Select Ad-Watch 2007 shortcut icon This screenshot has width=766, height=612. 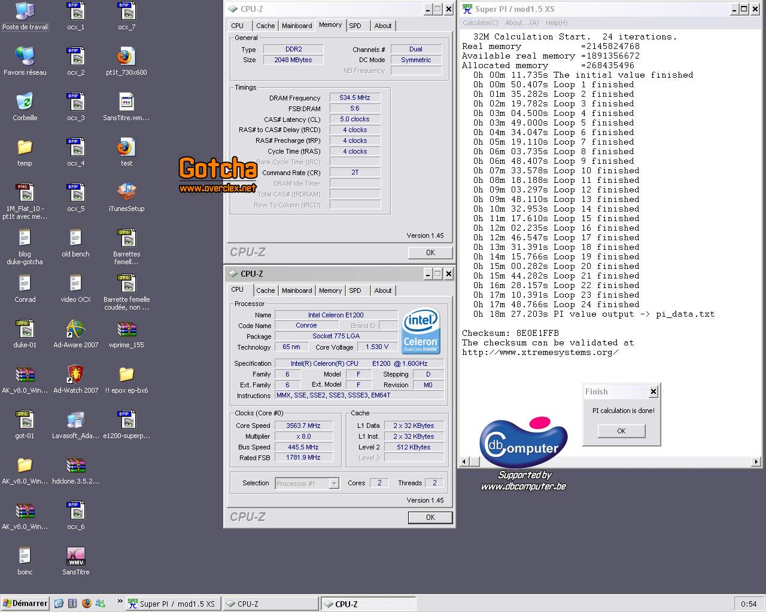[75, 380]
